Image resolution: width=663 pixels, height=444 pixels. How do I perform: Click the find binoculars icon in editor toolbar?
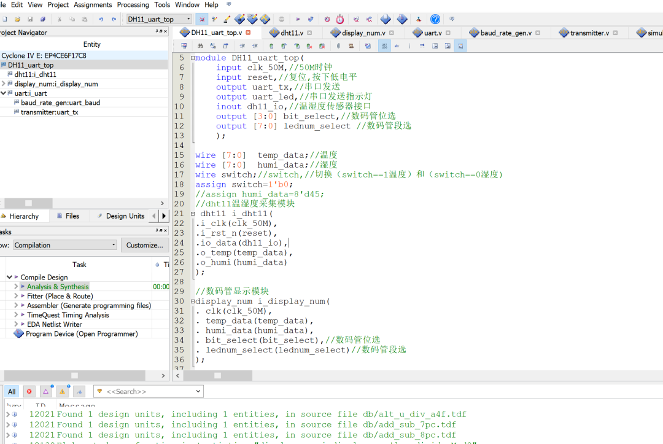point(200,45)
